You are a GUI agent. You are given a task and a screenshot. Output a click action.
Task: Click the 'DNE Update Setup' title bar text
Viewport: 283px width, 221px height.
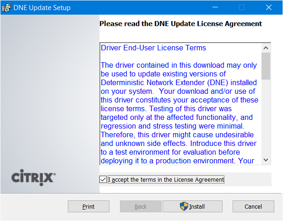coord(42,8)
